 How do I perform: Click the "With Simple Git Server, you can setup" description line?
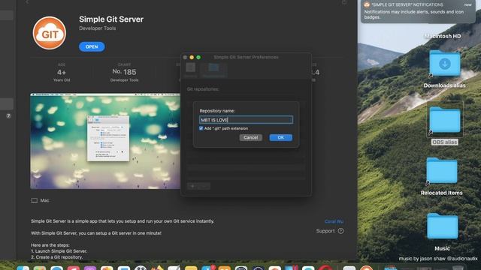96,233
